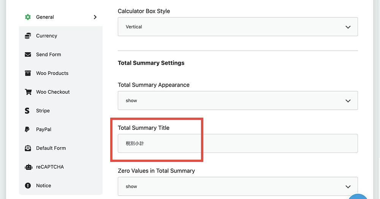Expand the Calculator Box Style dropdown
This screenshot has height=199, width=380.
(238, 27)
